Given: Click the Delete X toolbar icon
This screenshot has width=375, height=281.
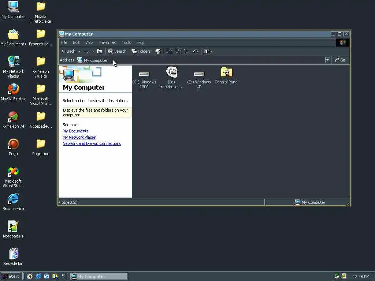Looking at the screenshot, I should [x=186, y=51].
